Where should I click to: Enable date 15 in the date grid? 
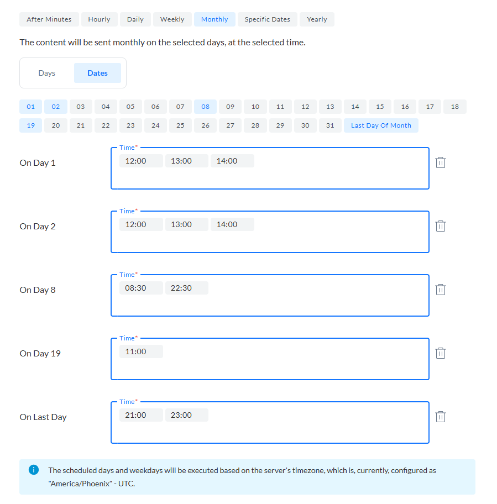coord(380,107)
